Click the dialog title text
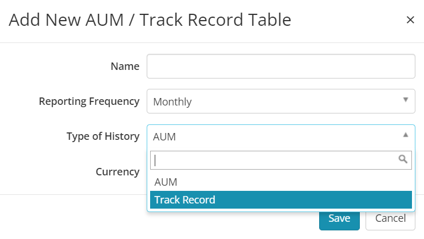This screenshot has width=424, height=239. coord(150,20)
